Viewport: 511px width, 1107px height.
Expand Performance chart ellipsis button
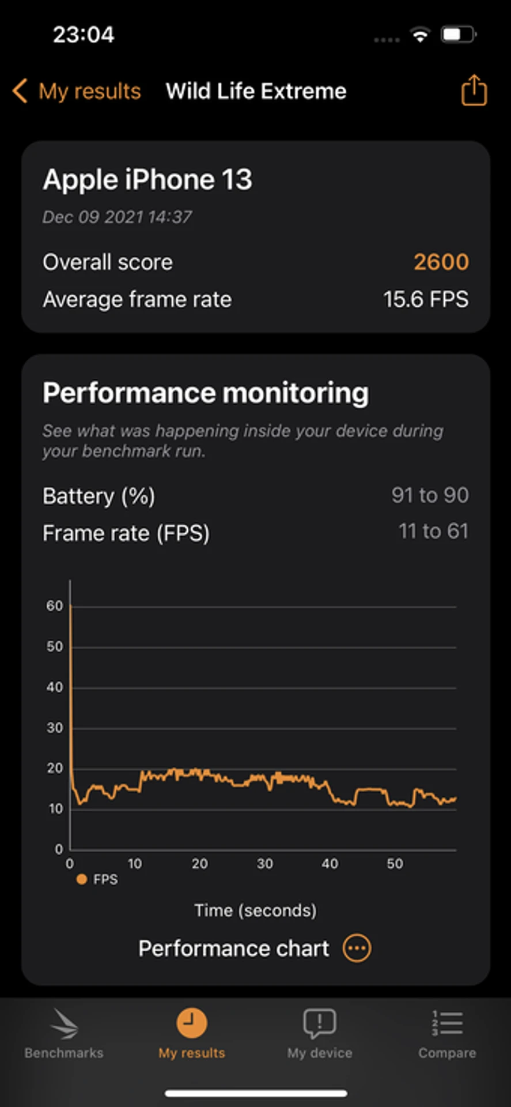(x=357, y=948)
